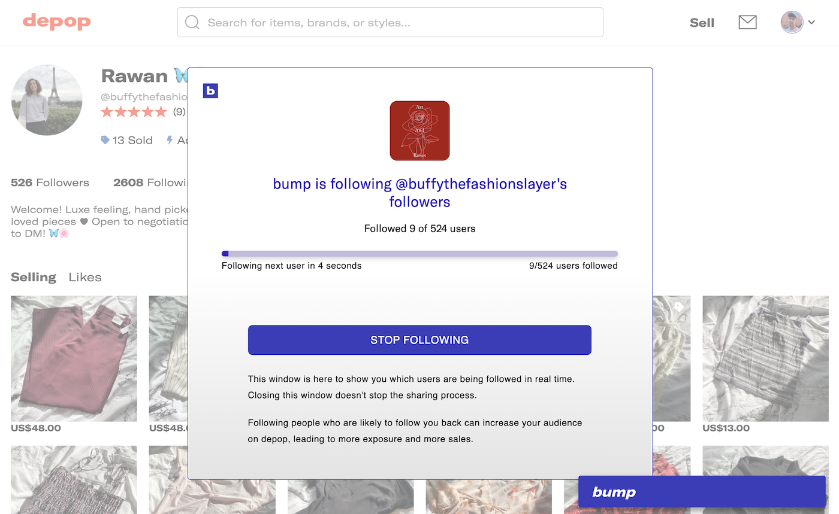Image resolution: width=839 pixels, height=514 pixels.
Task: Open the US$13.00 striped top listing
Action: click(765, 358)
